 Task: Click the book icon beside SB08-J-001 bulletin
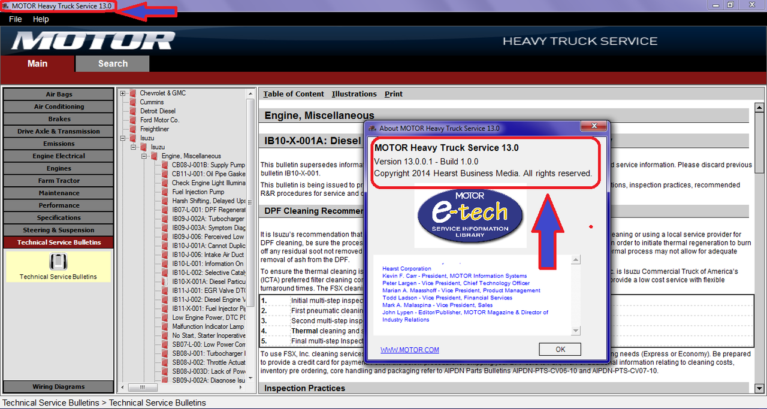(x=165, y=354)
